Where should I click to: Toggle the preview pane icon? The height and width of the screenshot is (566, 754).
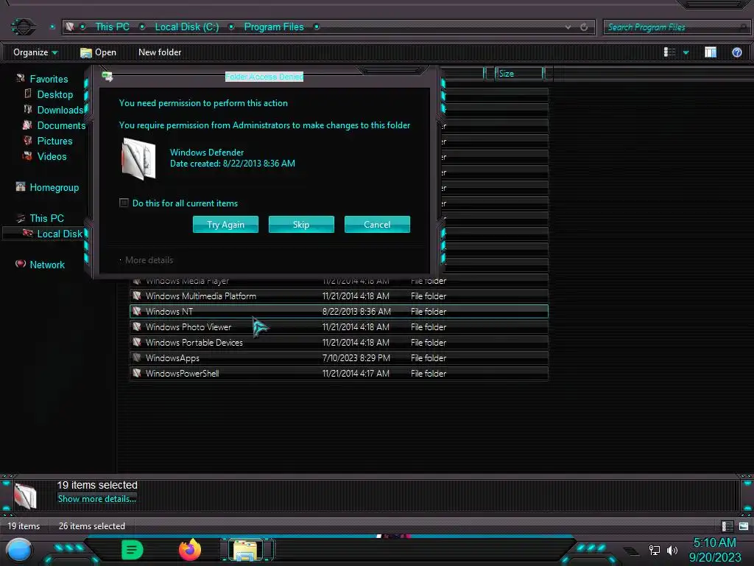(x=711, y=52)
